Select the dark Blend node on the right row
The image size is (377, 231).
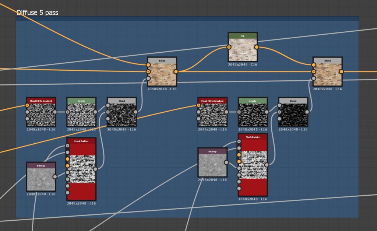click(293, 112)
